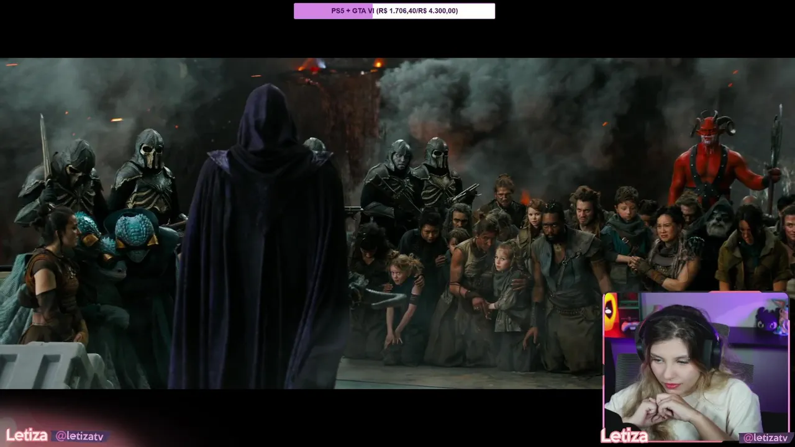Click the movie video frame with the hooded figure
Viewport: 795px width, 447px height.
pos(397,223)
